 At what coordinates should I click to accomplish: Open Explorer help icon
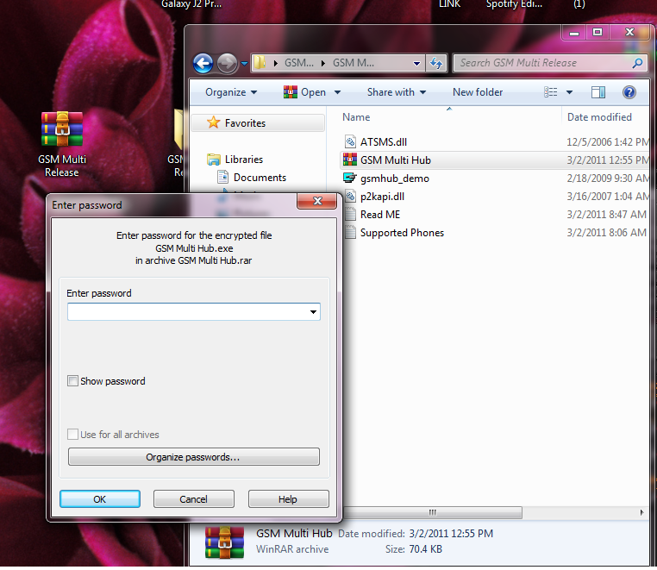(629, 92)
